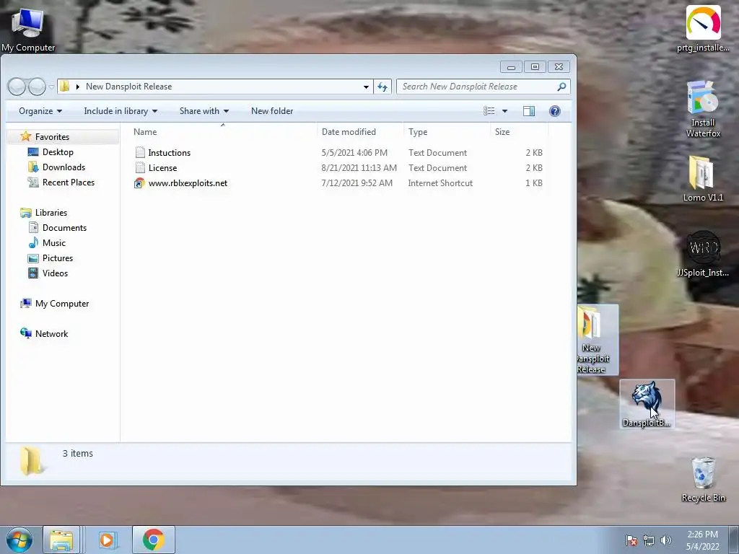739x554 pixels.
Task: Select the Instuctions file name
Action: tap(169, 153)
